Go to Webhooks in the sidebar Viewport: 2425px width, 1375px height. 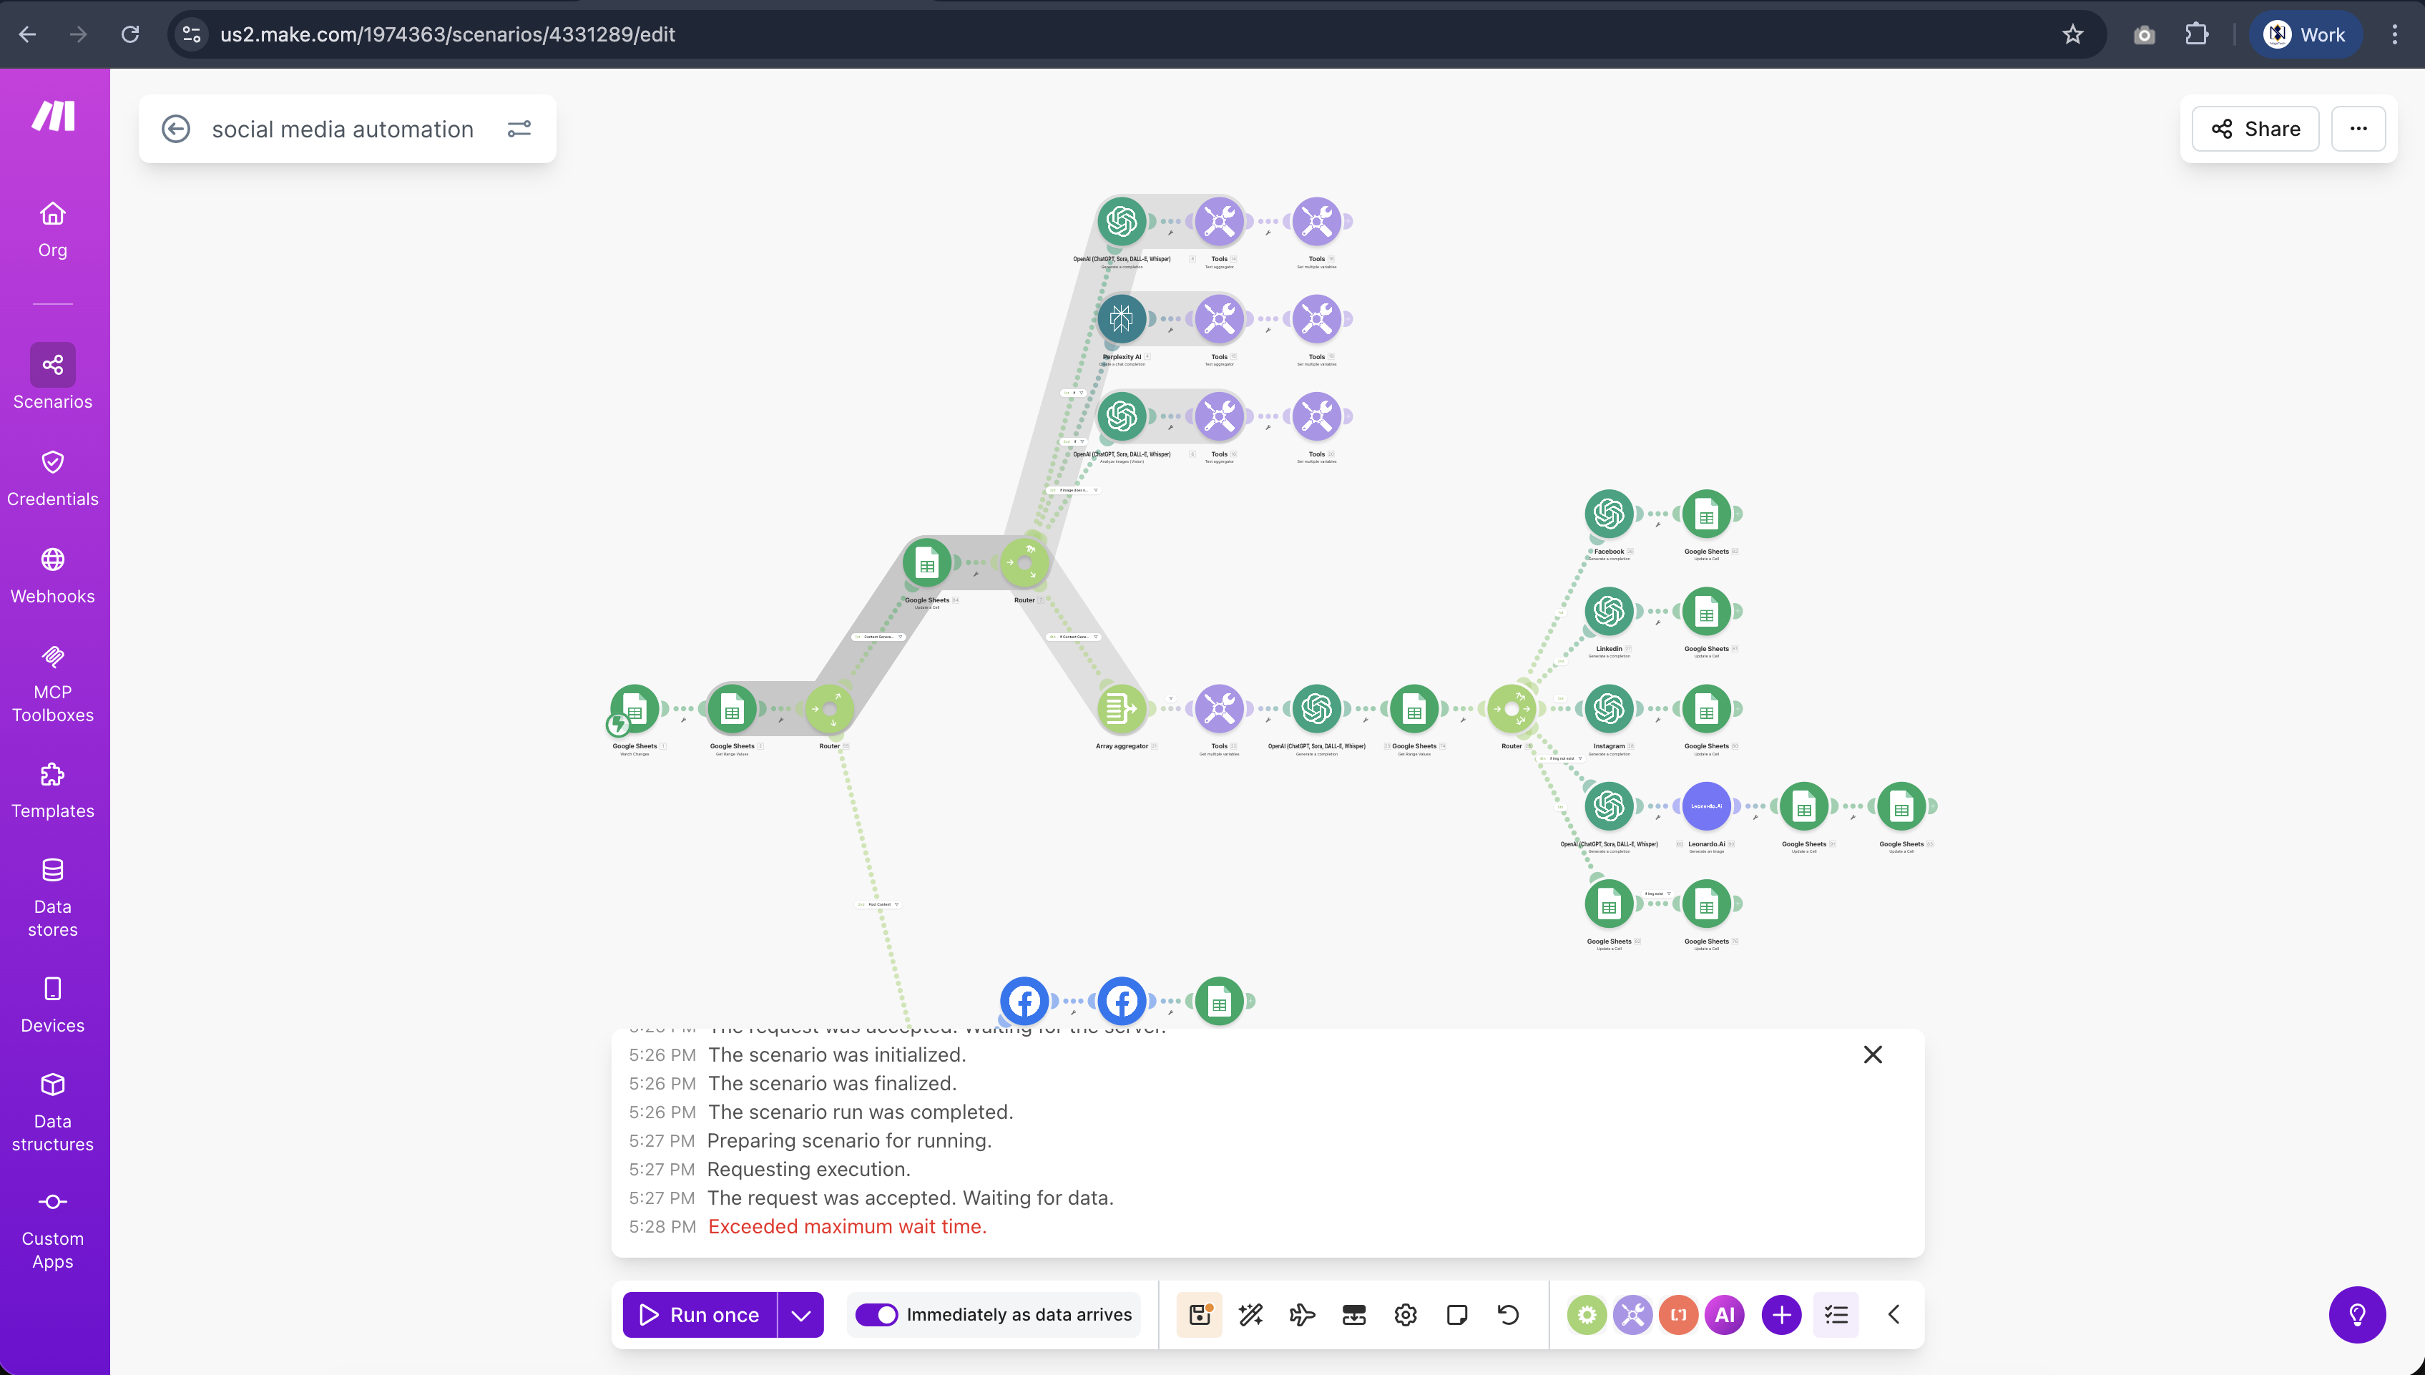pyautogui.click(x=53, y=576)
